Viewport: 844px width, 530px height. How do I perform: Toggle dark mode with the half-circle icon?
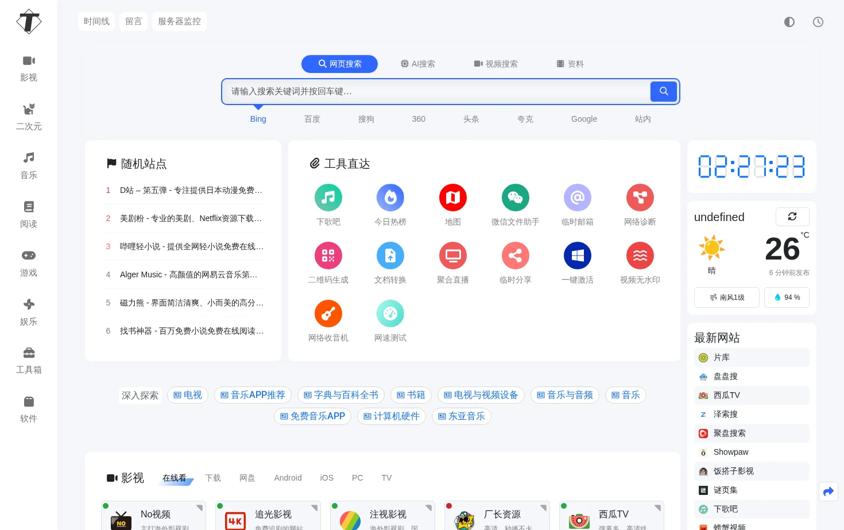[789, 22]
